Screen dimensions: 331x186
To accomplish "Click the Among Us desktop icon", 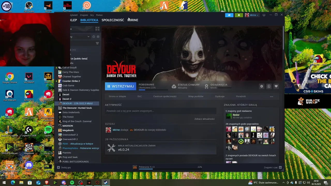I will [29, 96].
